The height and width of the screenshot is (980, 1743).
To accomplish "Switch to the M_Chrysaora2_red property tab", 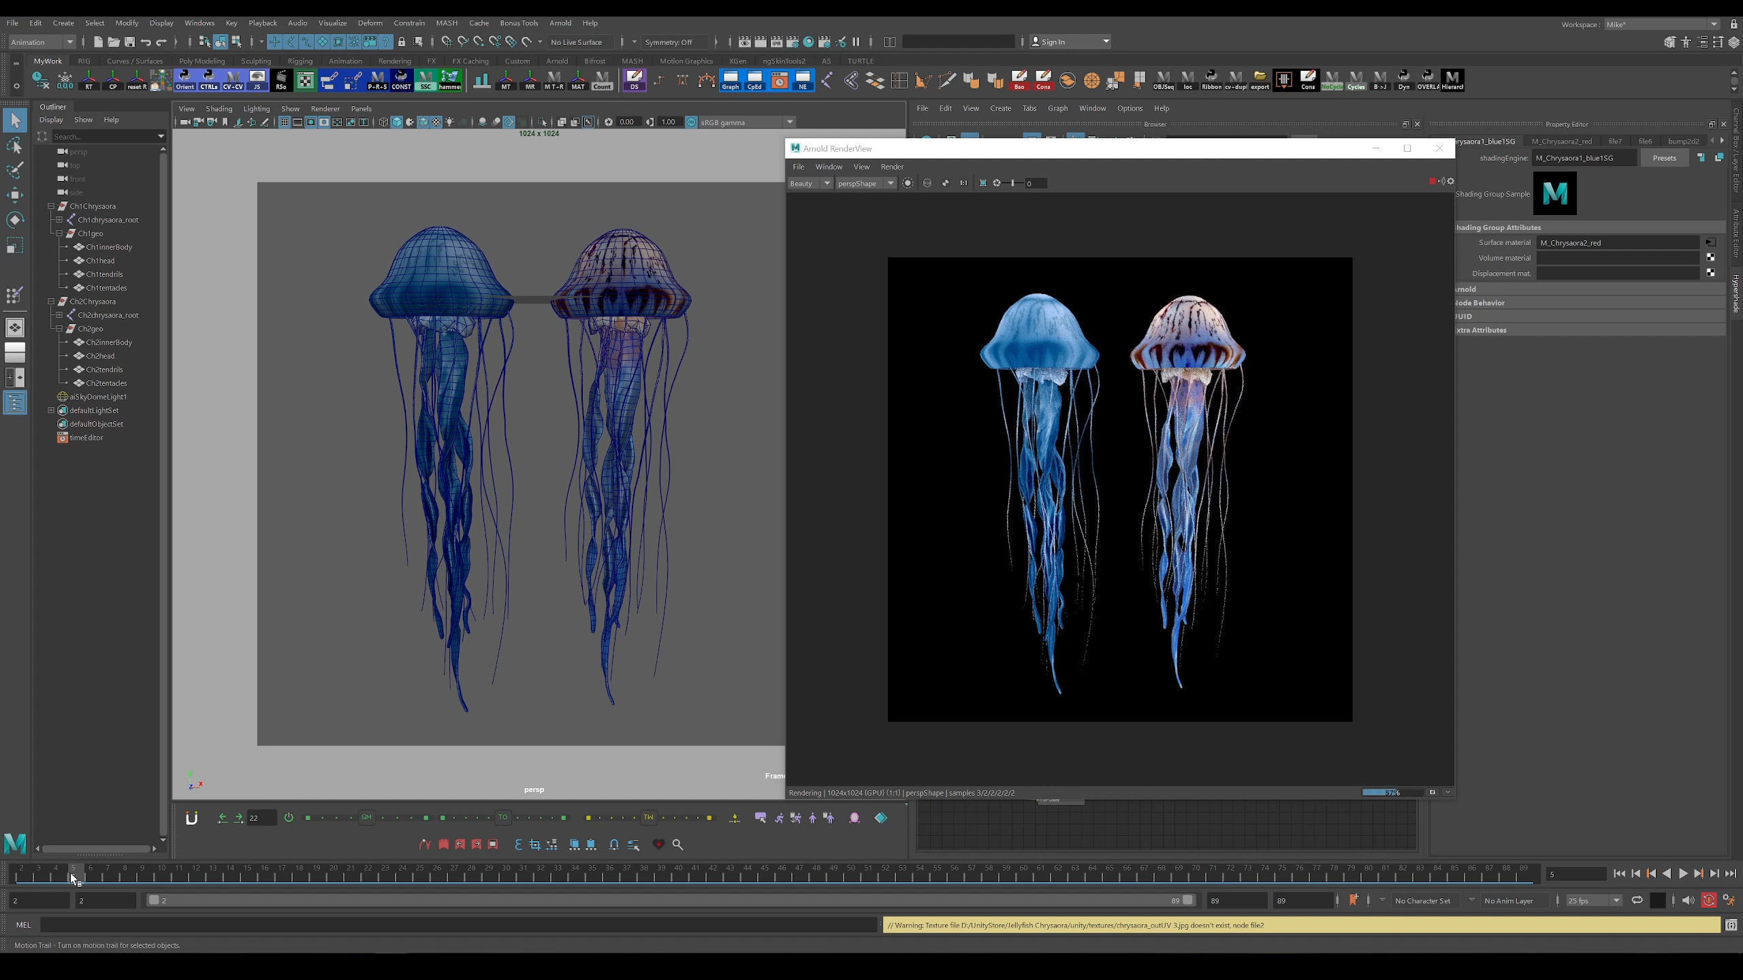I will pos(1561,141).
